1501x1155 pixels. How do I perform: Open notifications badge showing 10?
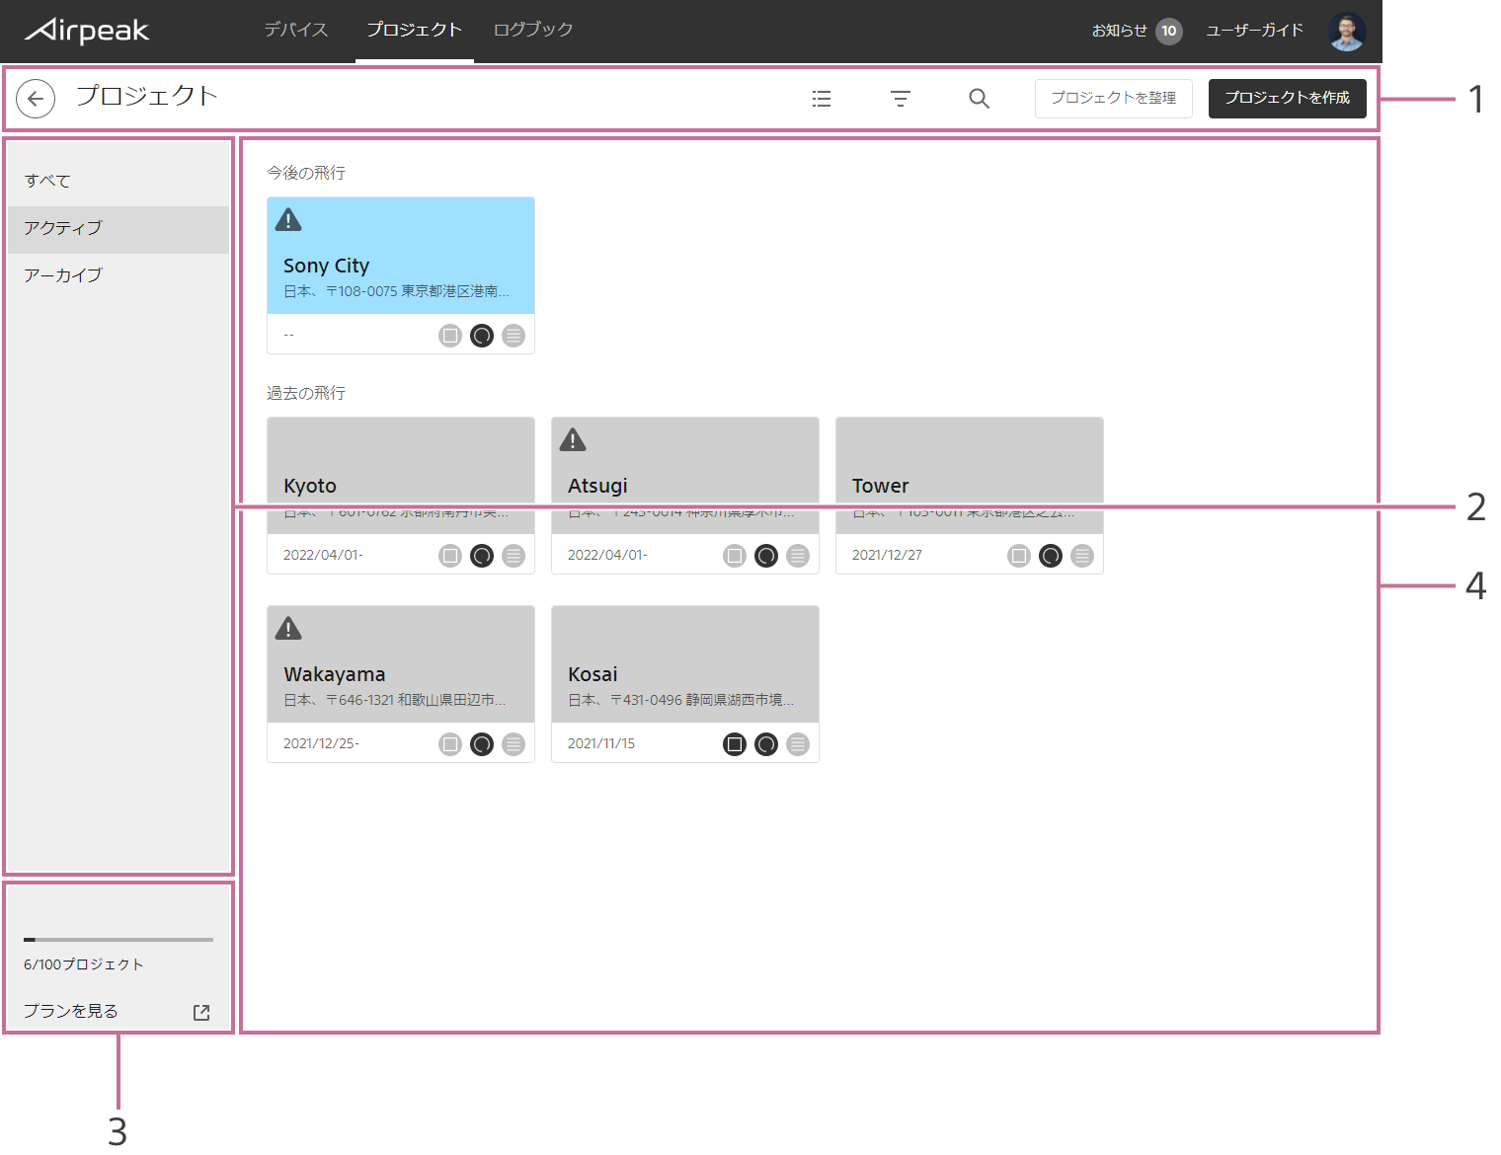pos(1169,31)
